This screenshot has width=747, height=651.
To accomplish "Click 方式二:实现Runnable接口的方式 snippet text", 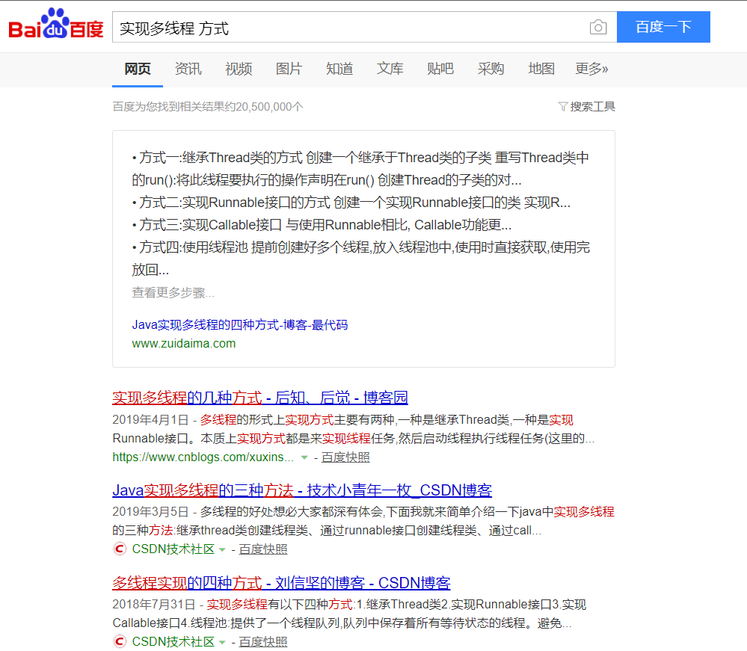I will [x=234, y=203].
